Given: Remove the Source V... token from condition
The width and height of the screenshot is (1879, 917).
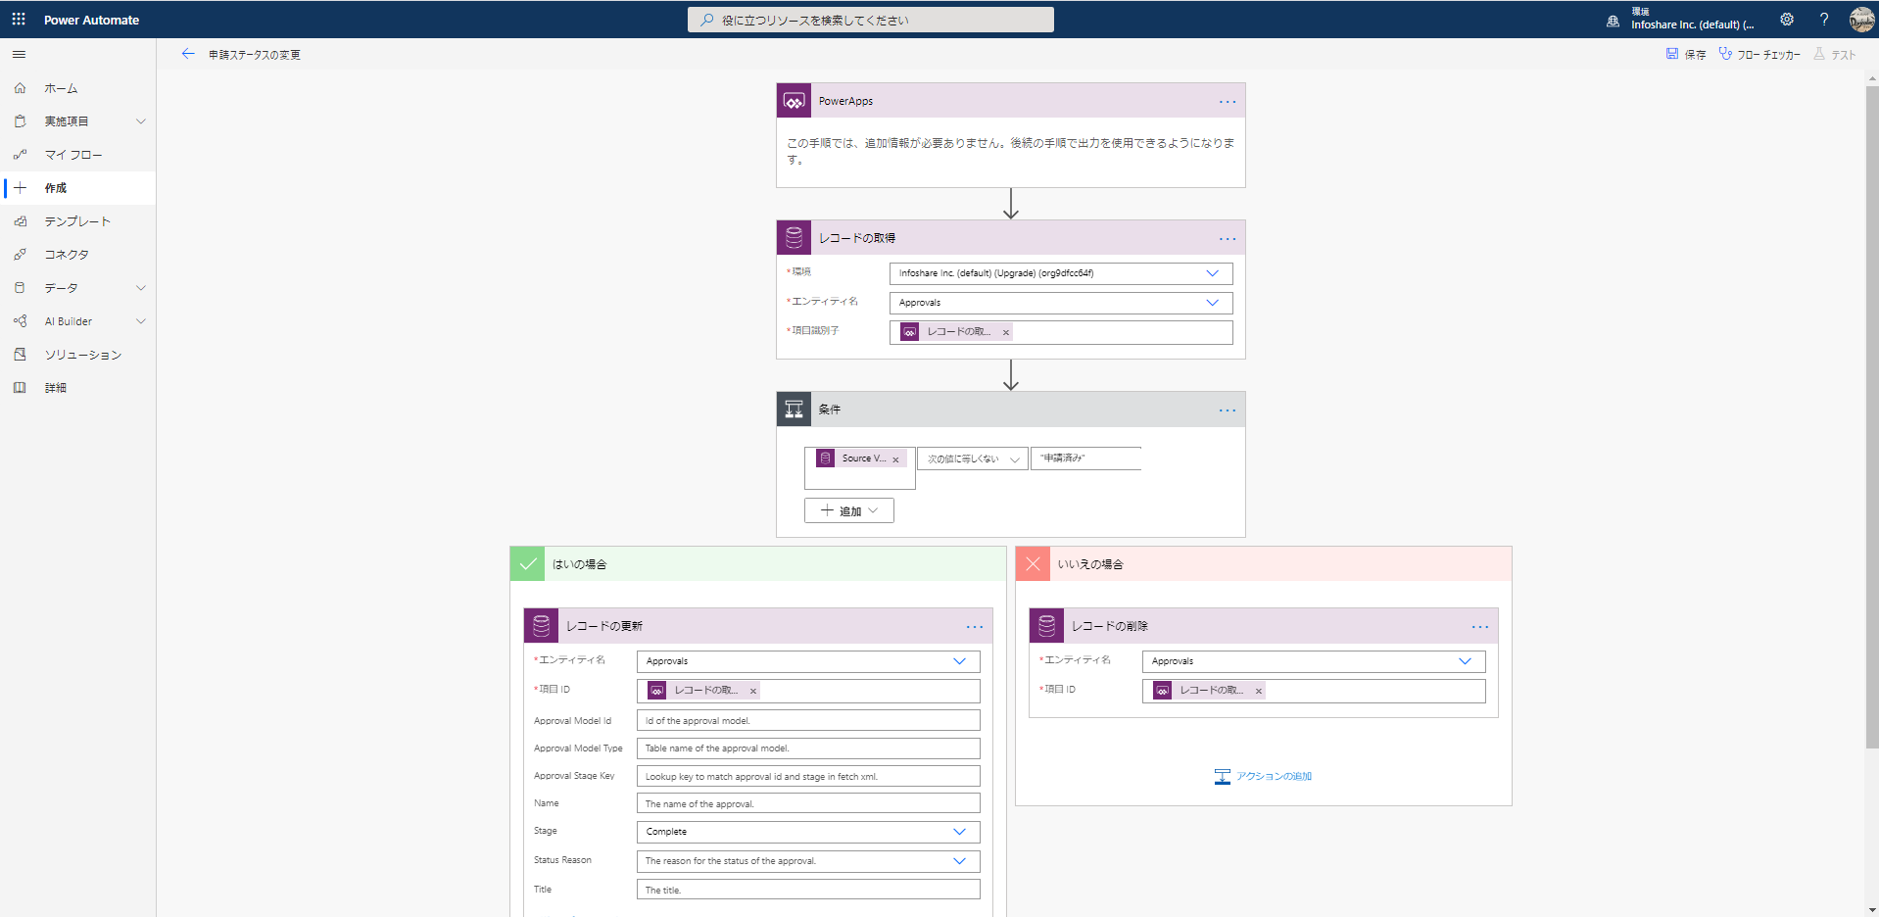Looking at the screenshot, I should (895, 459).
